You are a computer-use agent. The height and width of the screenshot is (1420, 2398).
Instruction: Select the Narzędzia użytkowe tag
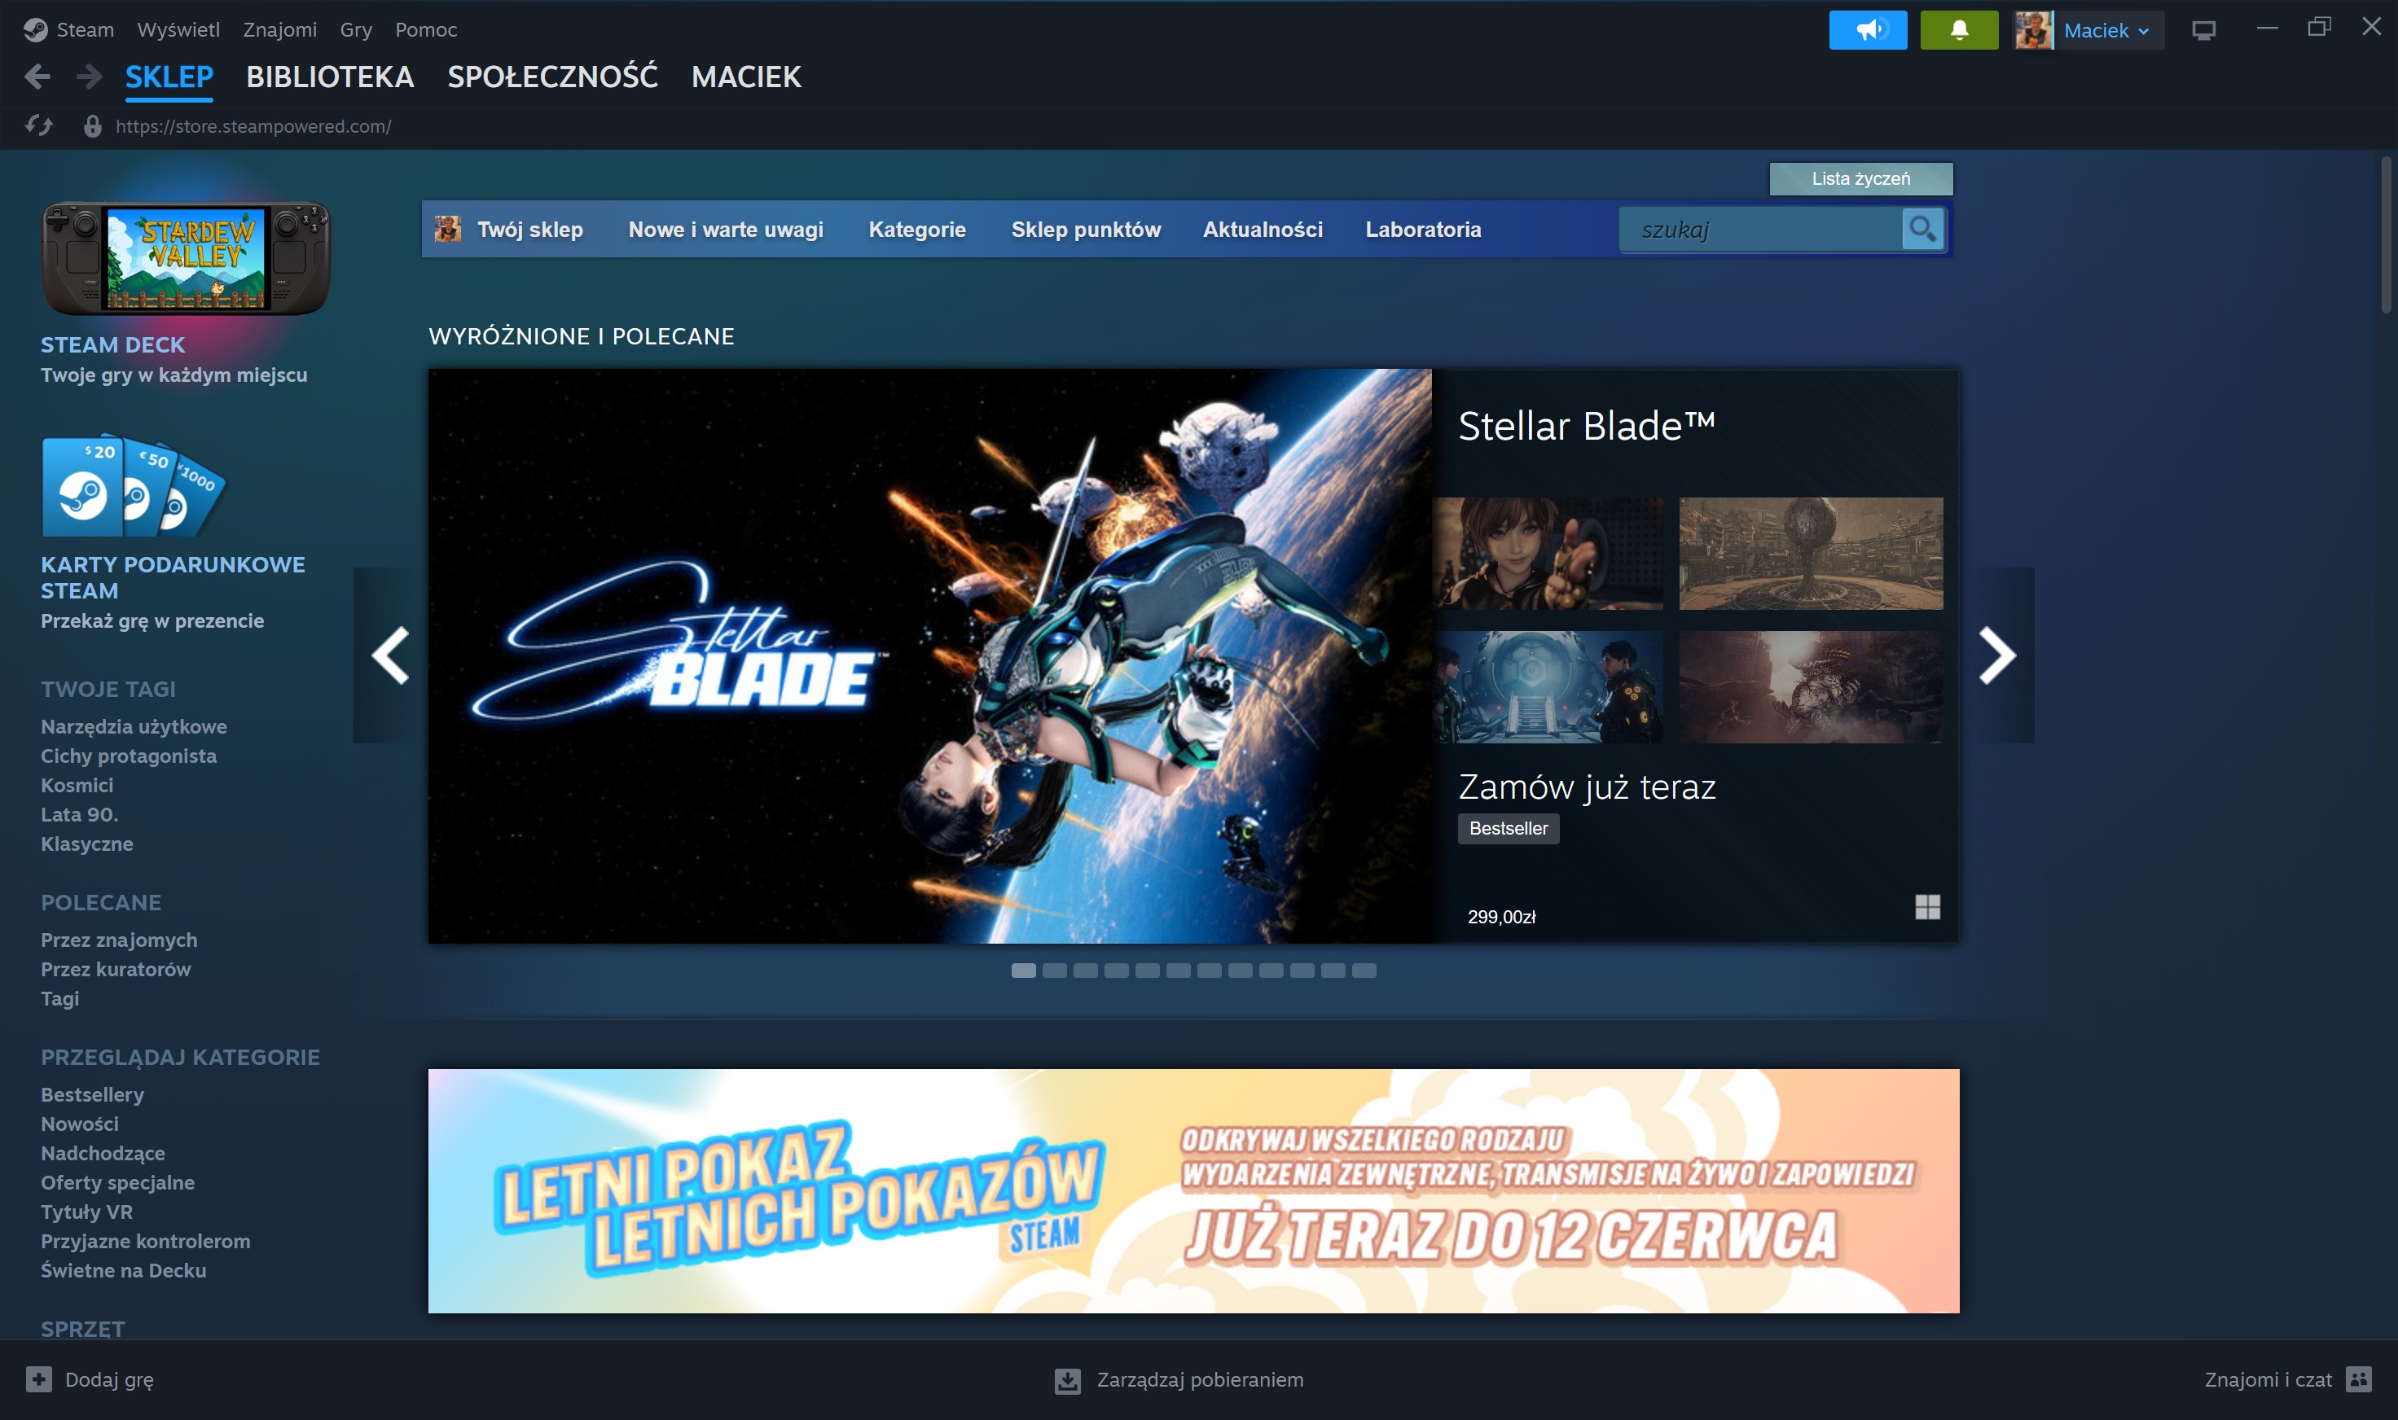(x=134, y=726)
